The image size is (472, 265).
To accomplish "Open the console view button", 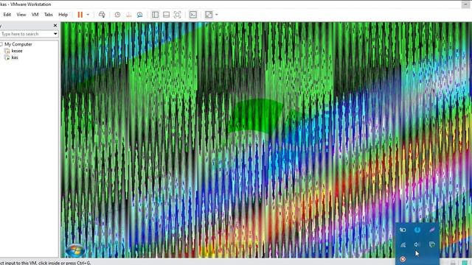I will tap(193, 15).
